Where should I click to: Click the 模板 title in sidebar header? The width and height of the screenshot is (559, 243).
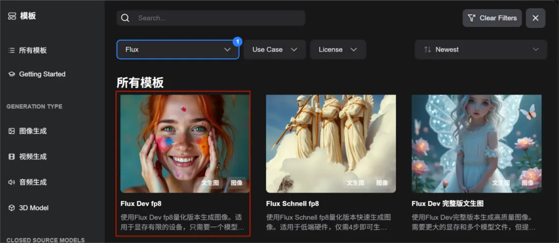[x=28, y=16]
